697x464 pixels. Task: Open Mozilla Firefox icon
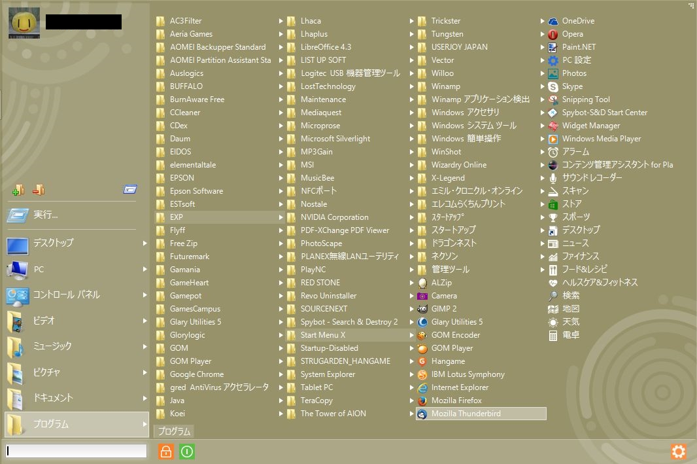422,401
